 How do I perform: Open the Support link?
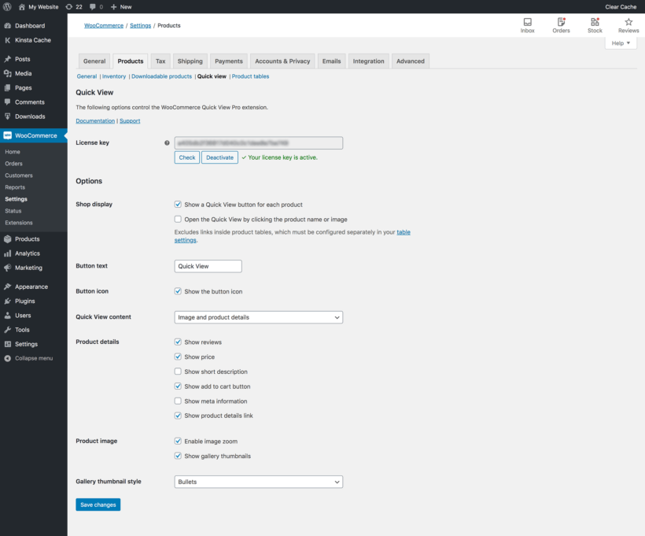pyautogui.click(x=130, y=120)
